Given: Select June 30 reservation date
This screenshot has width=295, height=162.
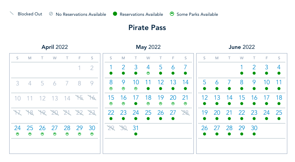Looking at the screenshot, I should 254,128.
